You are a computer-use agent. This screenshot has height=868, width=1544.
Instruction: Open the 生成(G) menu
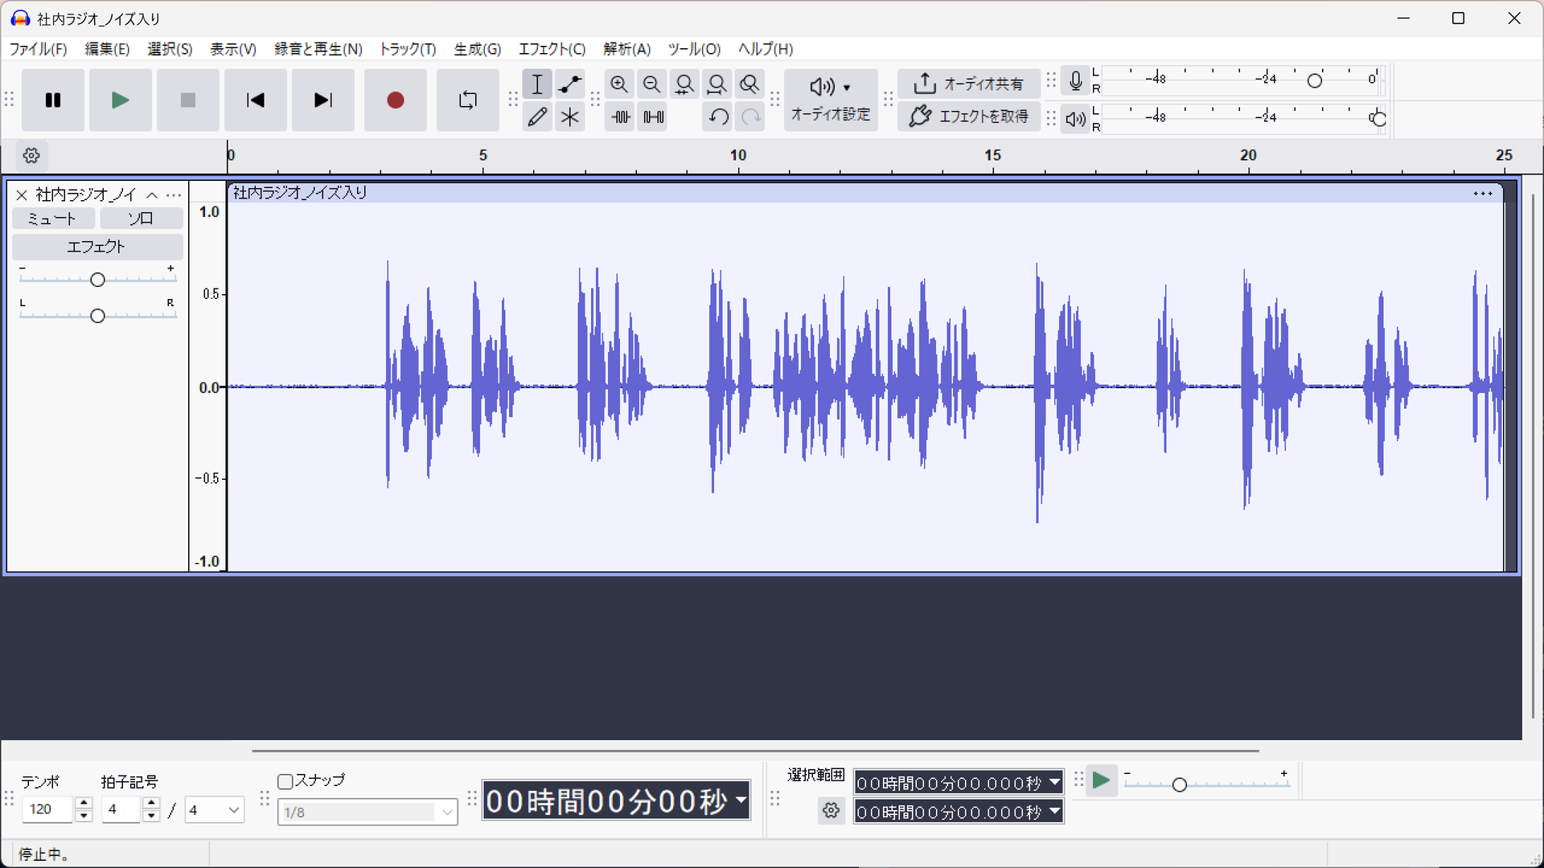tap(477, 49)
